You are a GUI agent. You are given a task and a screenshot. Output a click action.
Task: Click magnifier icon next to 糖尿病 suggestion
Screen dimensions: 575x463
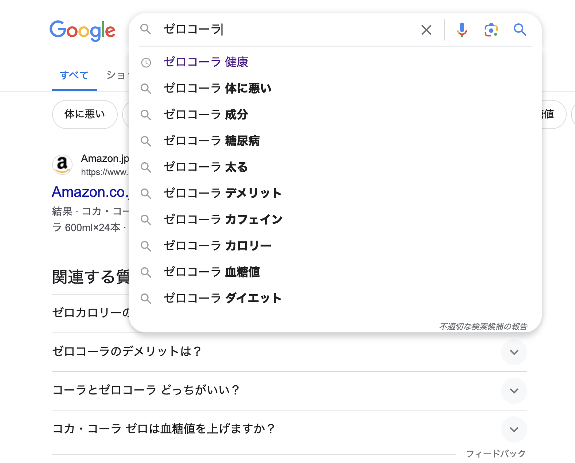146,141
